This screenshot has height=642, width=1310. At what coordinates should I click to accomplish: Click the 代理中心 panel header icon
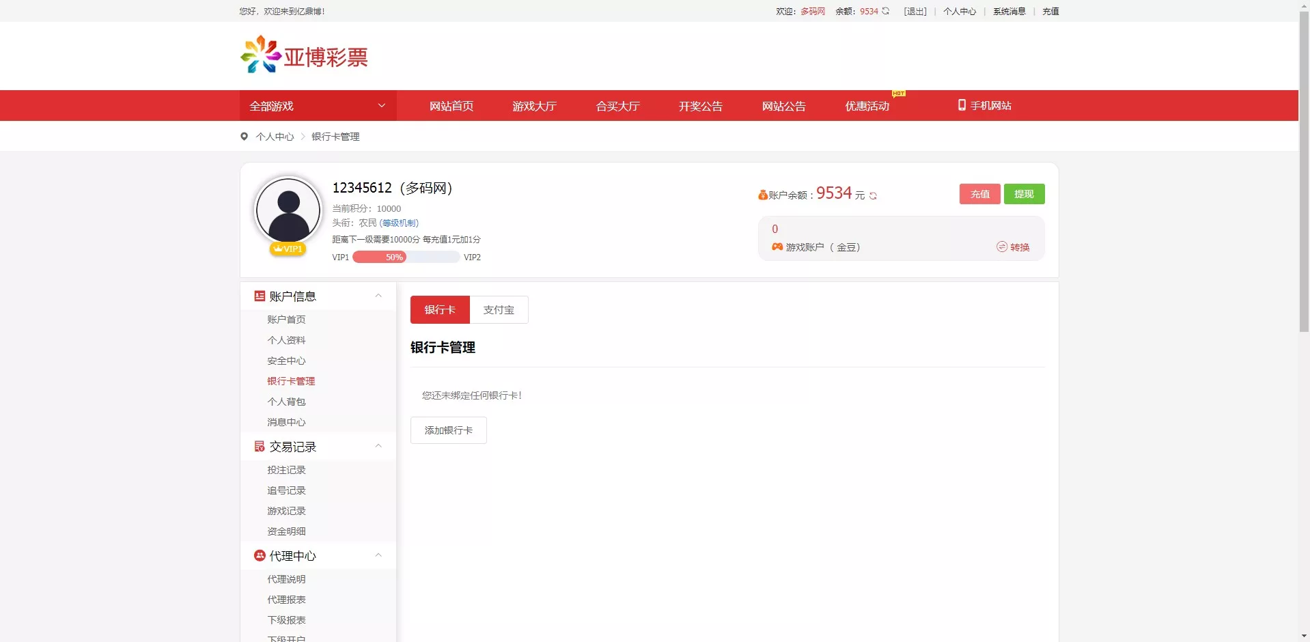pyautogui.click(x=259, y=555)
